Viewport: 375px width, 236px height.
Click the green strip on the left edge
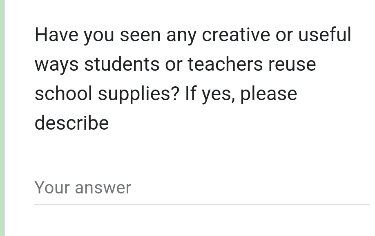coord(2,118)
